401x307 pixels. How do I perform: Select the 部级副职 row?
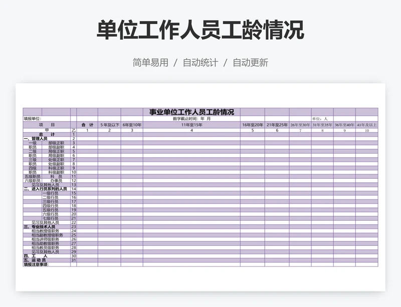(200, 147)
